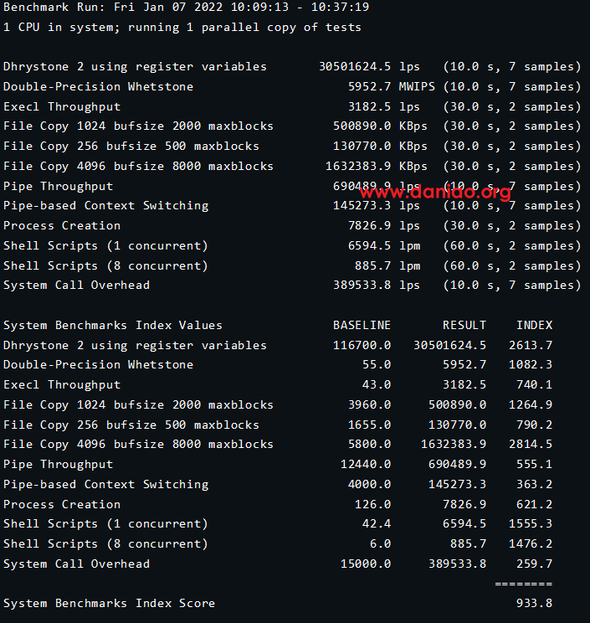Click the System Call Overhead index value 259.7
The width and height of the screenshot is (590, 623).
pos(534,564)
